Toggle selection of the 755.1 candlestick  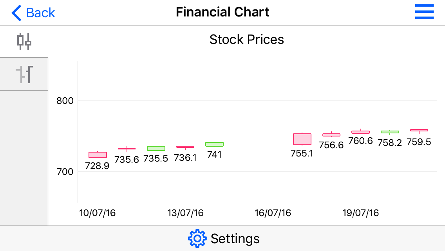pos(302,139)
